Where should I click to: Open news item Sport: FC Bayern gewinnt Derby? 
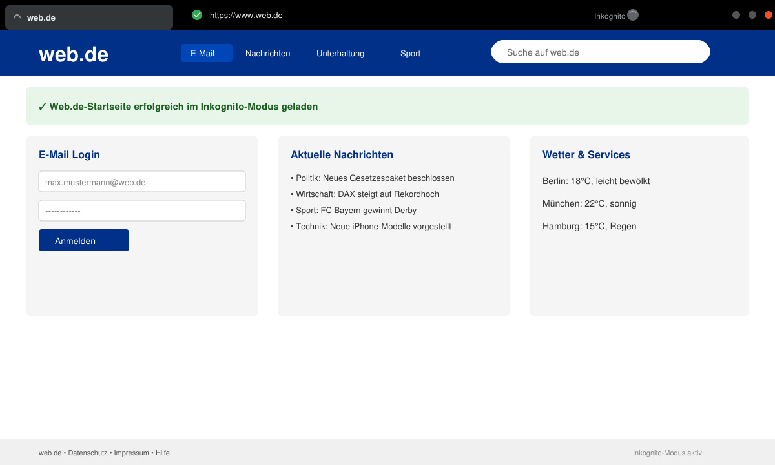[354, 210]
